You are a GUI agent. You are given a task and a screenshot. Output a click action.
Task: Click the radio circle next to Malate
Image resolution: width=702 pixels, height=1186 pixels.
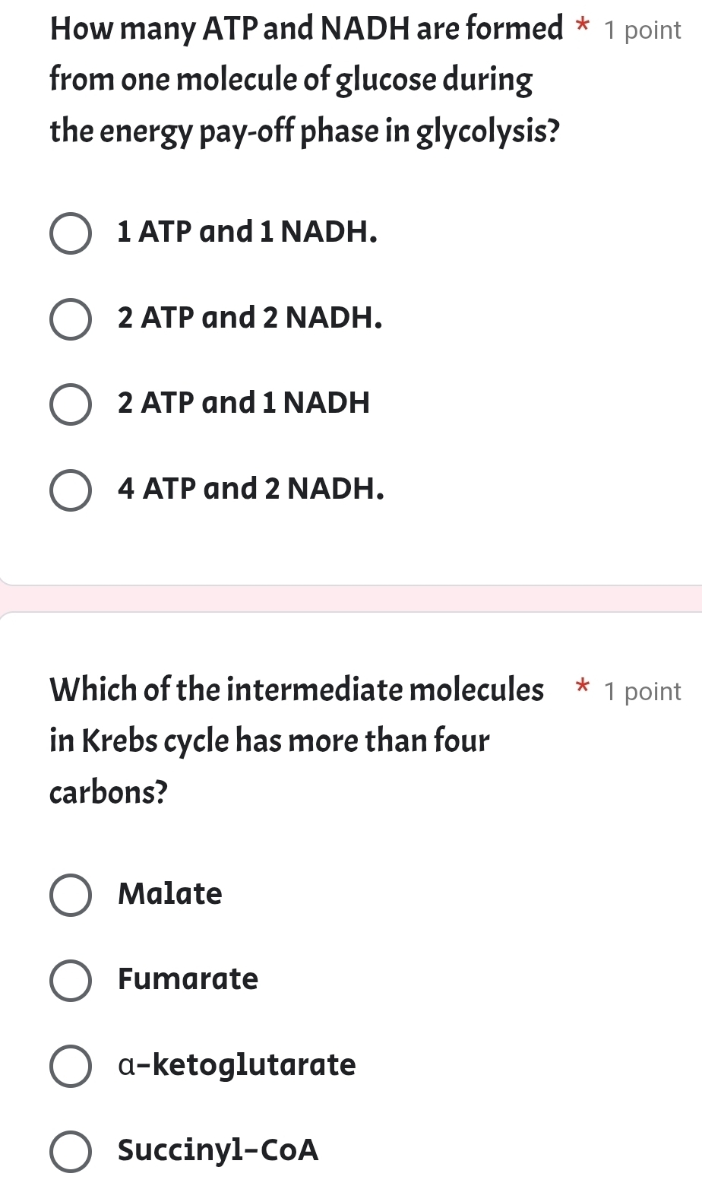click(x=71, y=896)
